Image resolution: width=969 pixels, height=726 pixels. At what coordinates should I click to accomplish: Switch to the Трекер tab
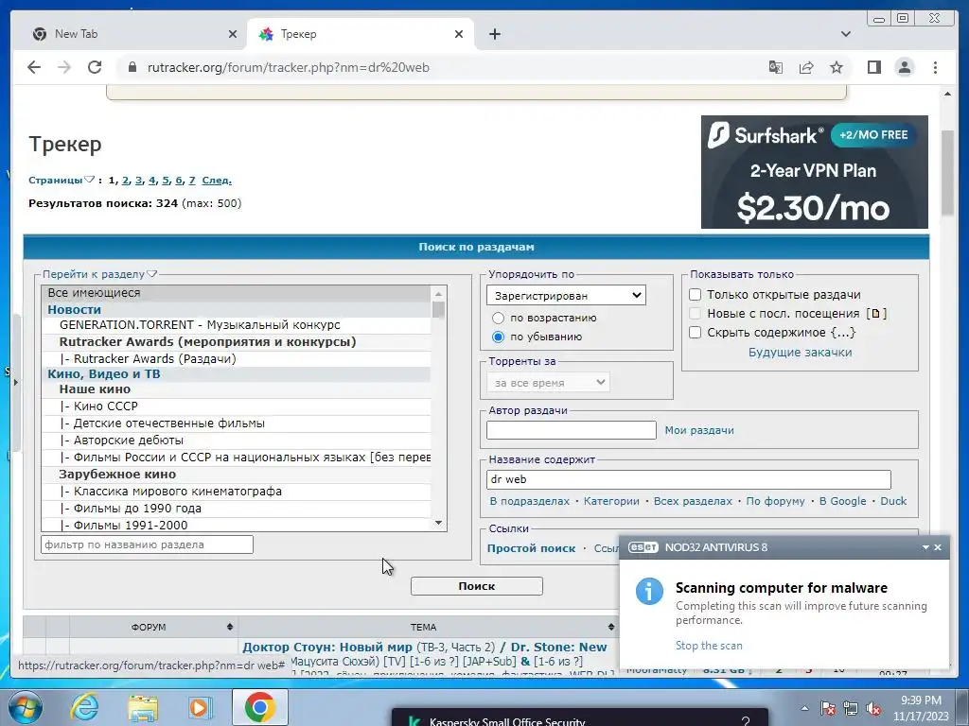click(361, 34)
